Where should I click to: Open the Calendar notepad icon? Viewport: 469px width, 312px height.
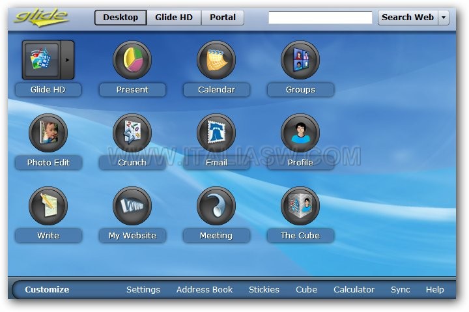(x=216, y=60)
